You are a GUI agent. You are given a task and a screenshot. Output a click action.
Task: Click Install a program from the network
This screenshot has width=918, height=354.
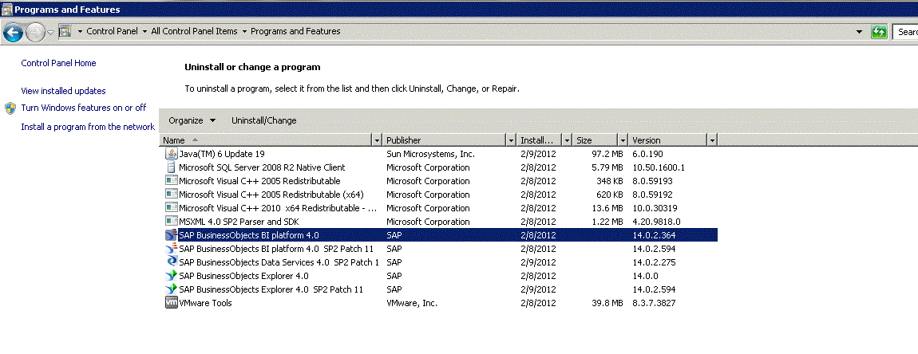pos(88,127)
